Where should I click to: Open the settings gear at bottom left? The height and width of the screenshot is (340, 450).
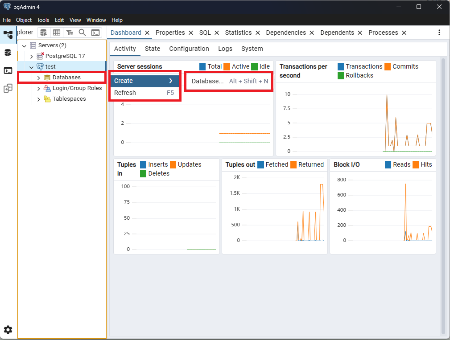coord(8,330)
